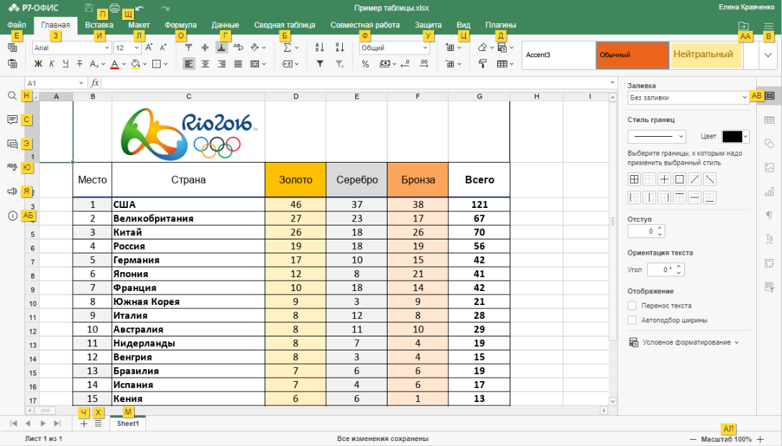Increase font size with A-up icon
782x446 pixels.
149,47
